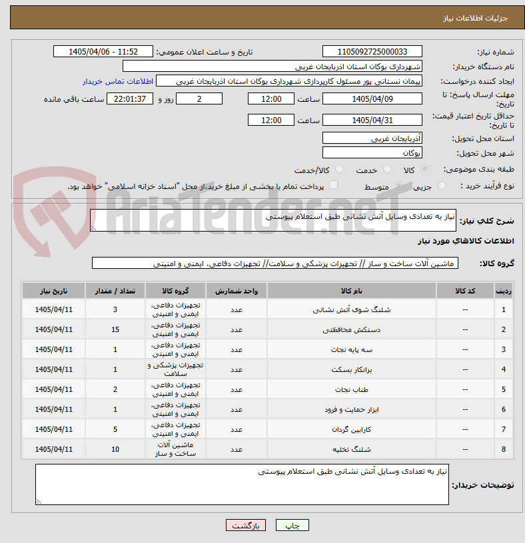Screen dimensions: 525x543
Task: Select the کالا/خدمت radio button
Action: 339,169
